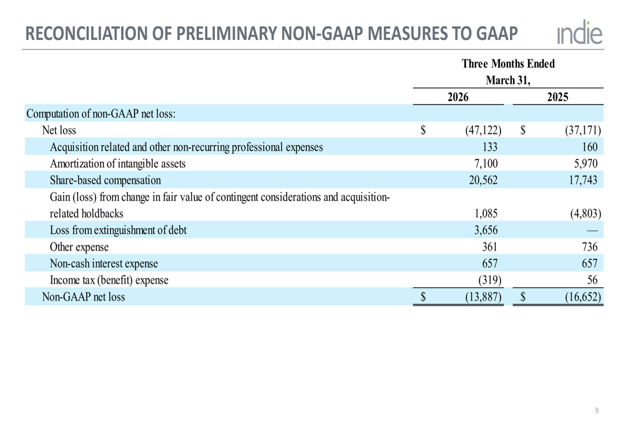Screen dimensions: 625x428
Task: Select 2026 non-cash interest value 657
Action: tap(490, 264)
